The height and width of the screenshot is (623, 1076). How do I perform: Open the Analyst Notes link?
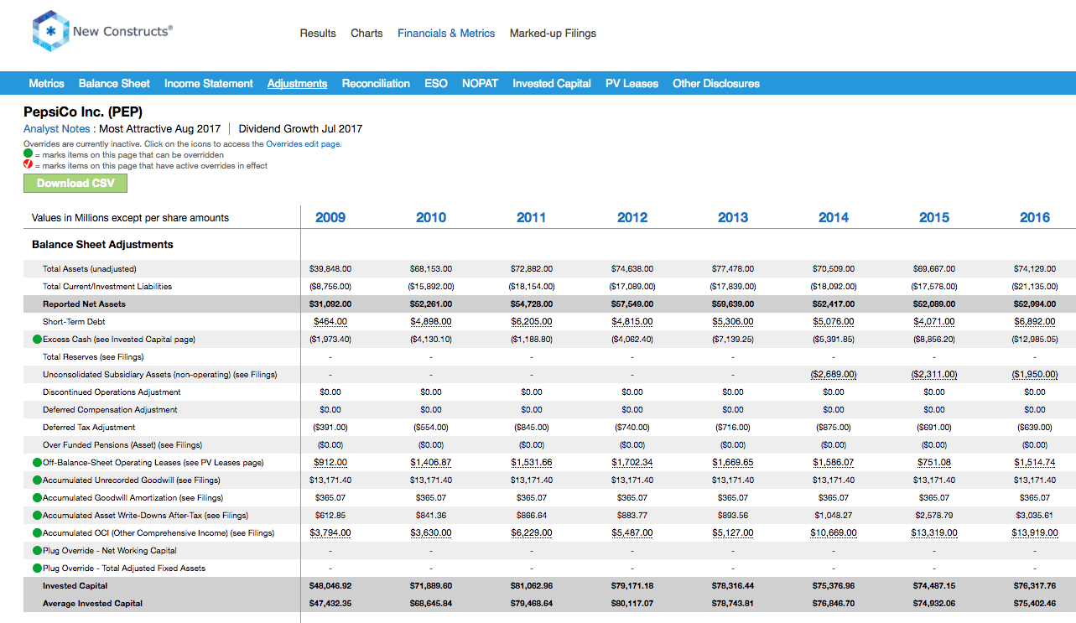56,129
